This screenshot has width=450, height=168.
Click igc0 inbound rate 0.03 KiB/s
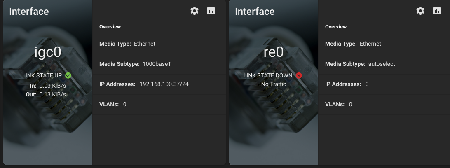pyautogui.click(x=52, y=86)
